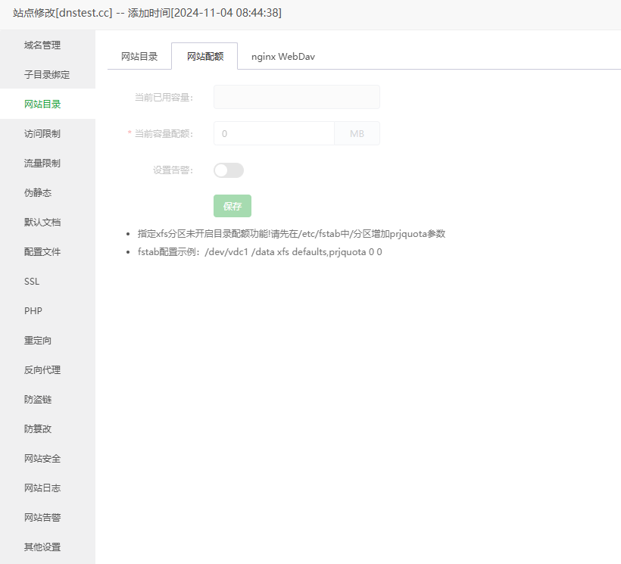Switch to the 网站目录 tab
The image size is (621, 564).
(x=139, y=56)
